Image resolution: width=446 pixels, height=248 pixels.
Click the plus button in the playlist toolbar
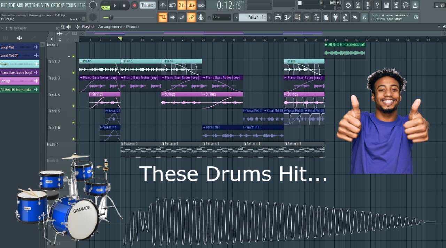tap(51, 39)
